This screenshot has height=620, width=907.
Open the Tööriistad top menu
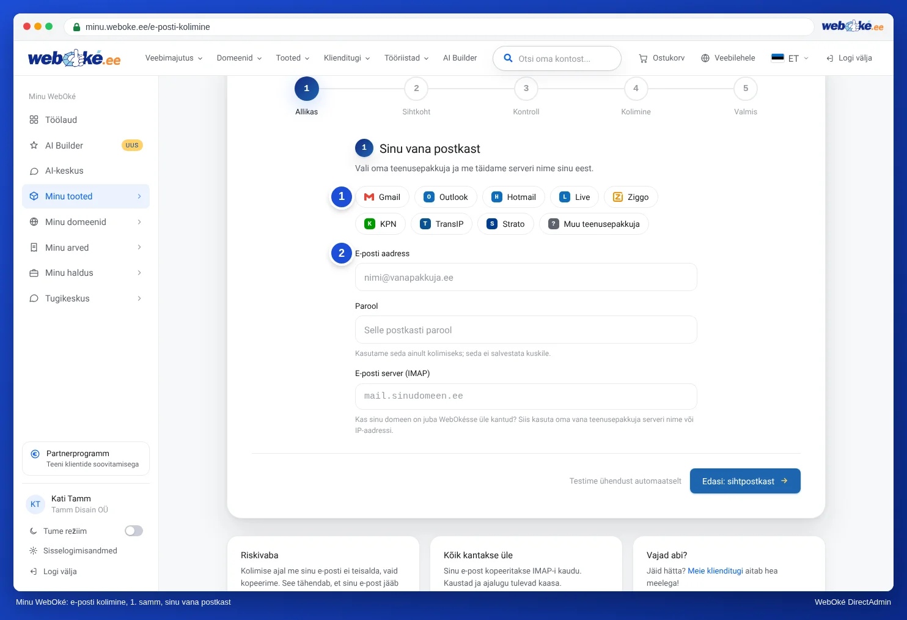pyautogui.click(x=406, y=58)
